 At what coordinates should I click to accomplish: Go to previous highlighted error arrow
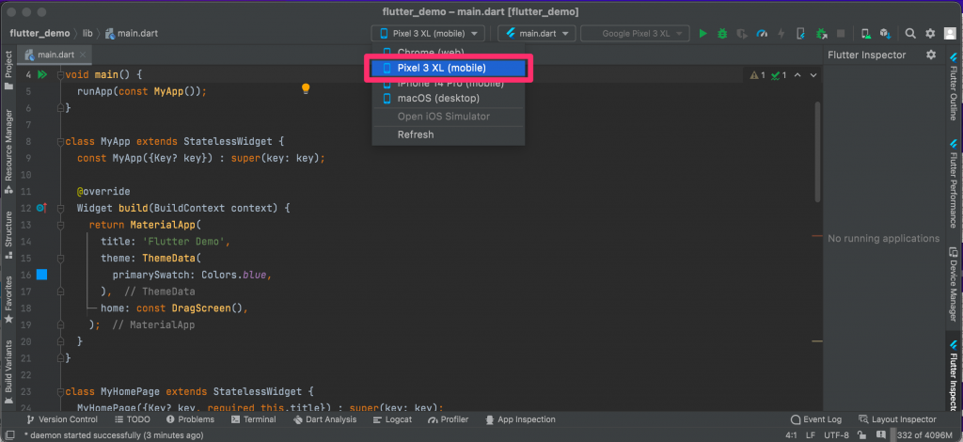pos(797,75)
